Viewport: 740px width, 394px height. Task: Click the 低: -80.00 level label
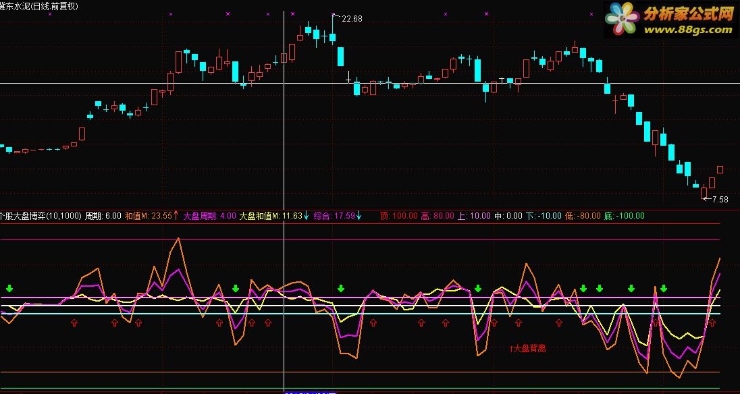[583, 216]
